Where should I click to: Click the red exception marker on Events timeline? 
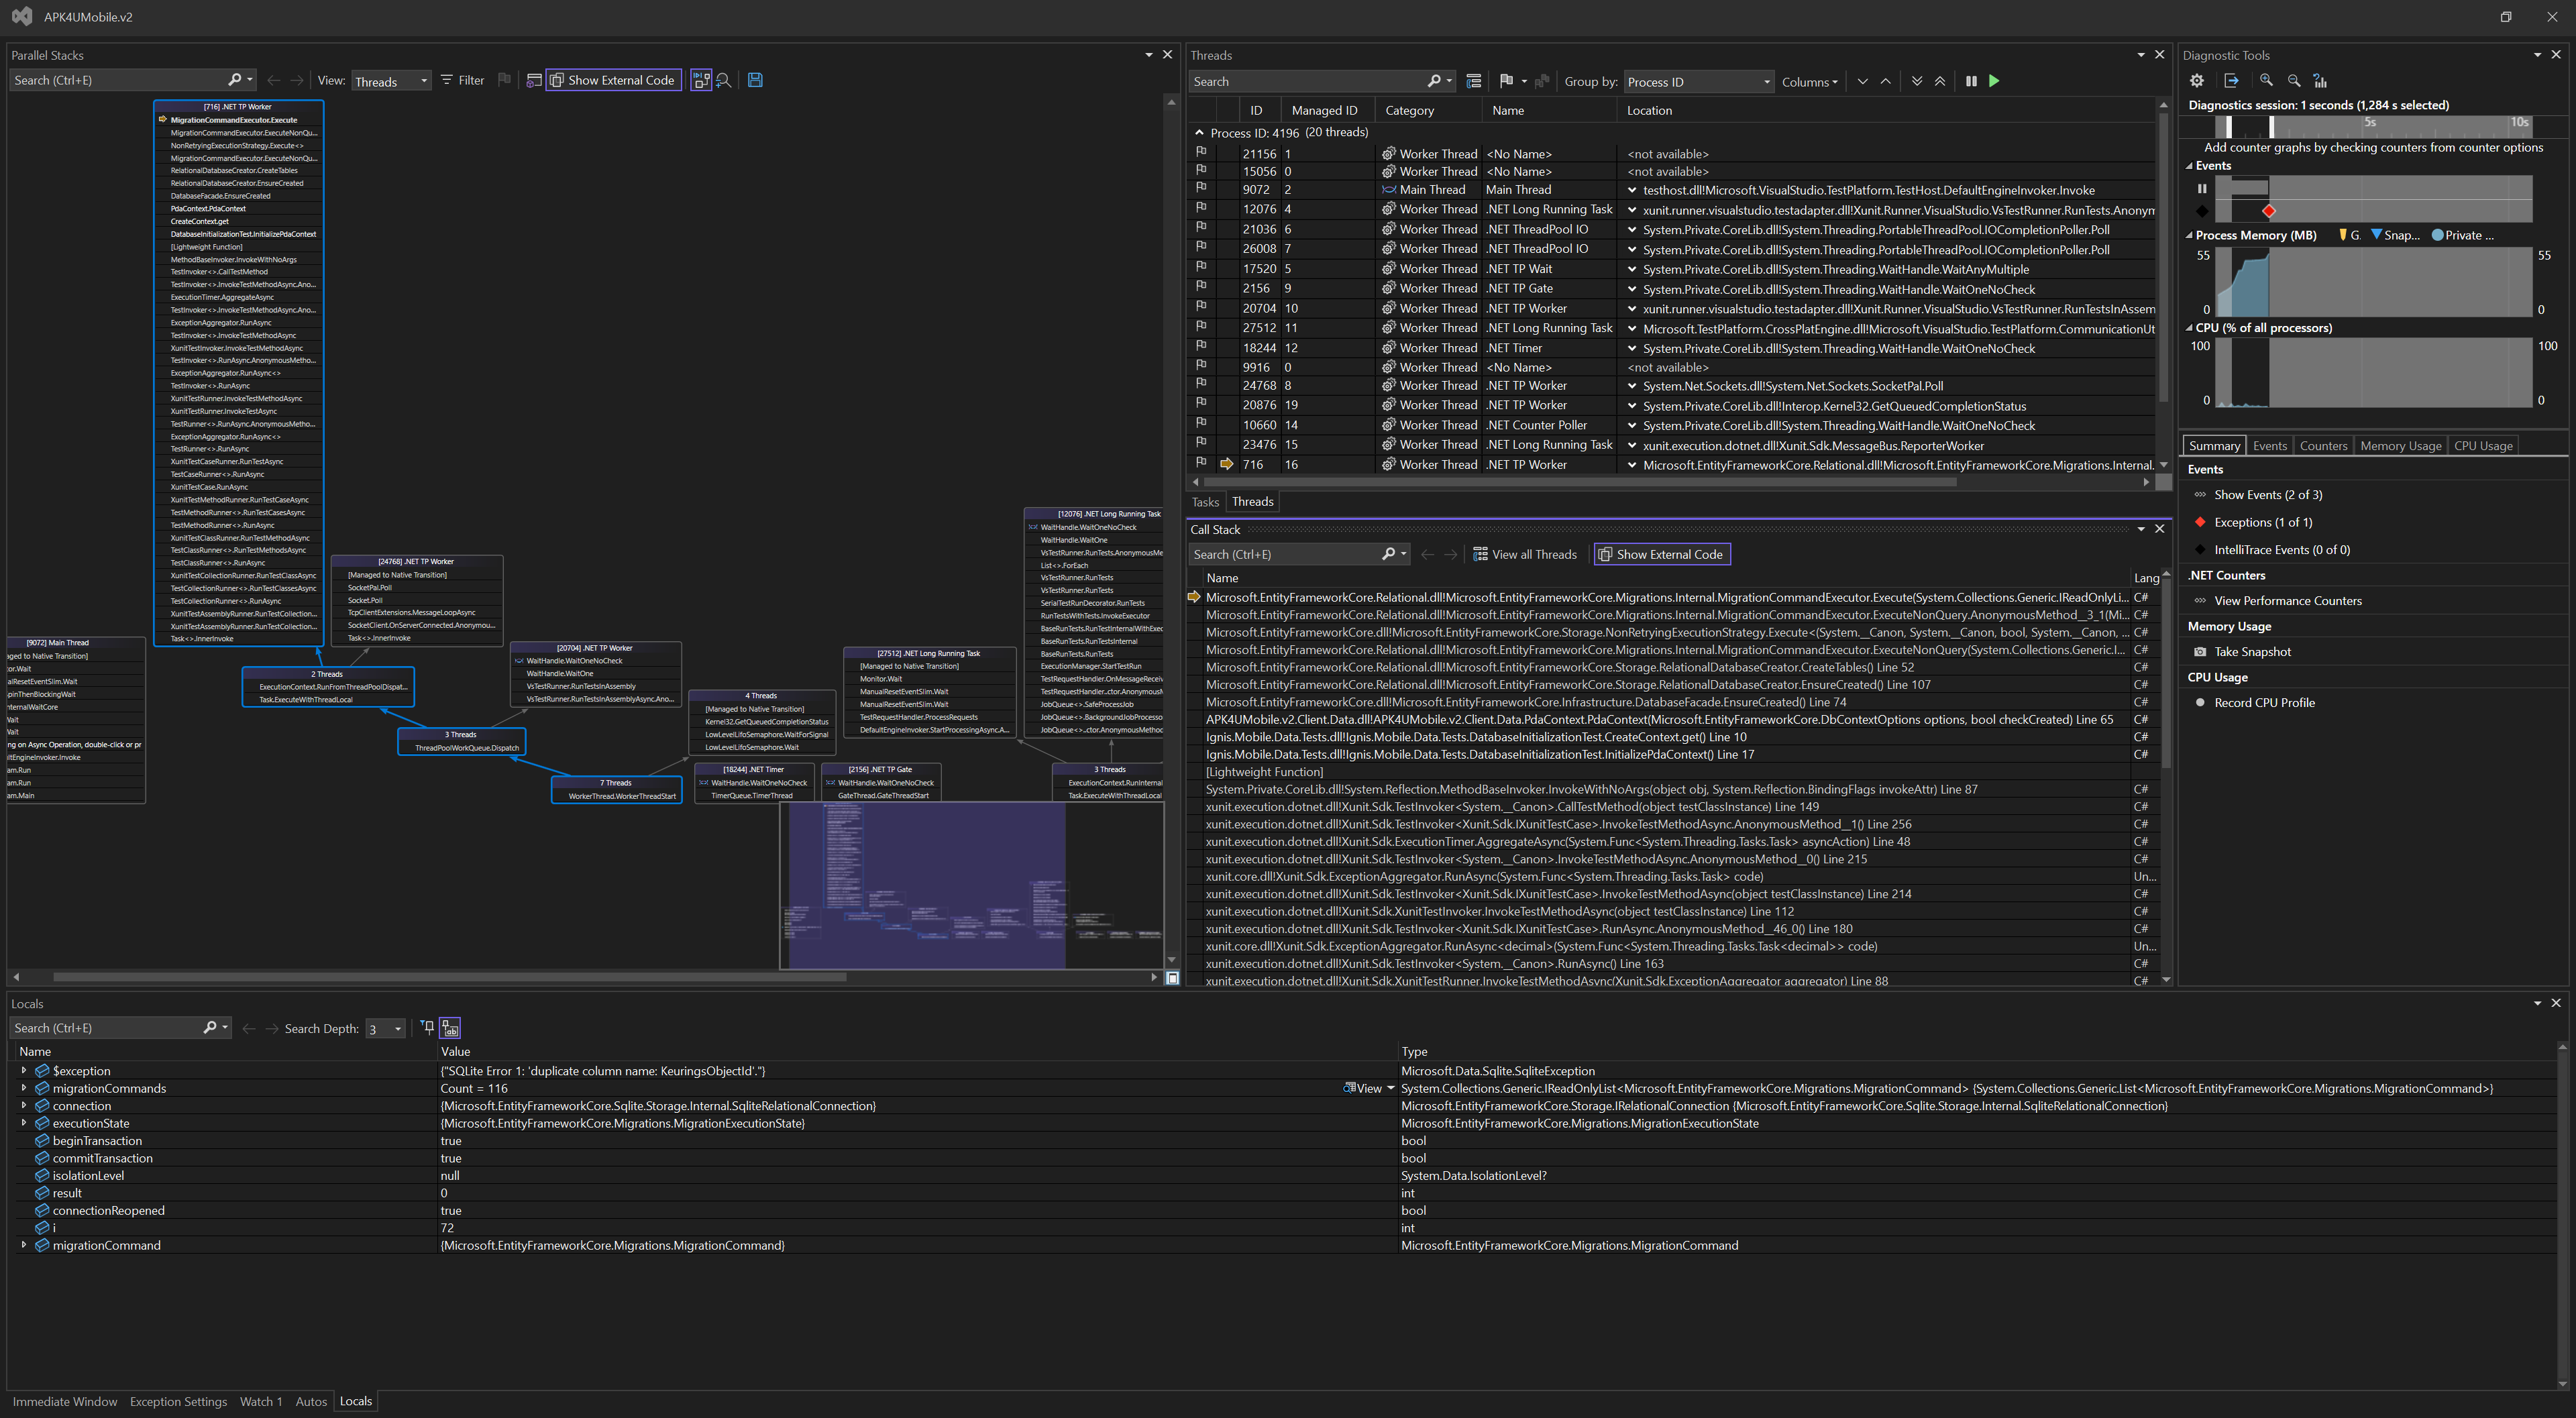[2269, 211]
